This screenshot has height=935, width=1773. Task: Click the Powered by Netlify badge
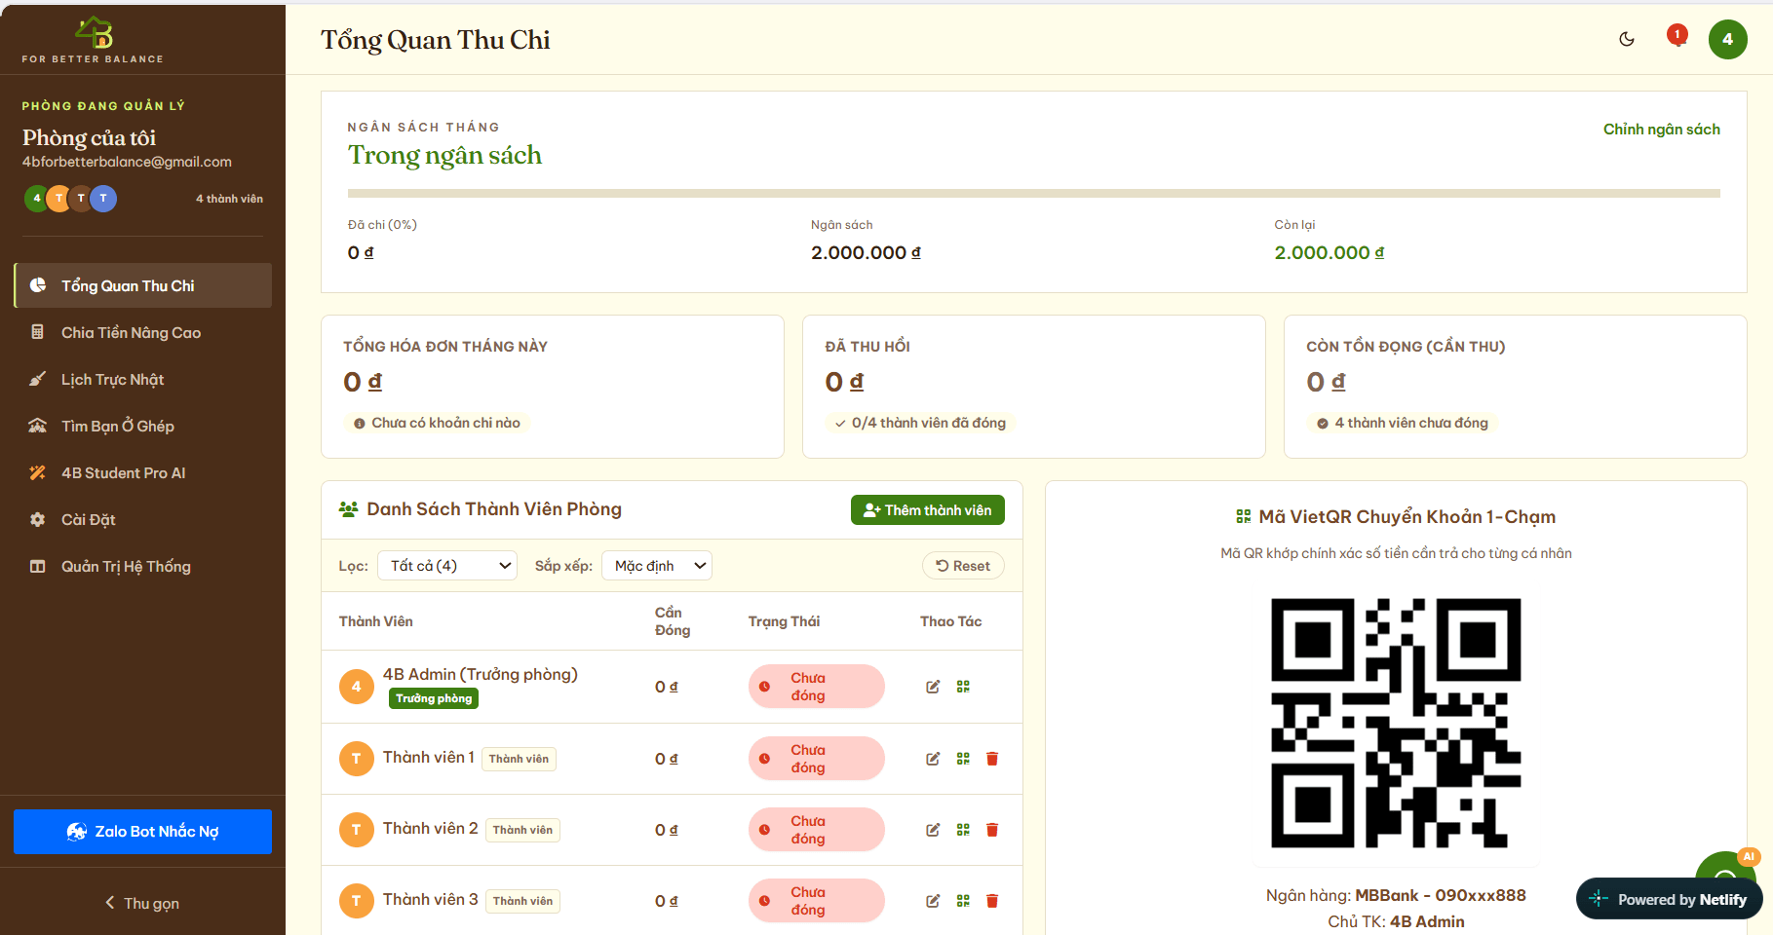1669,899
